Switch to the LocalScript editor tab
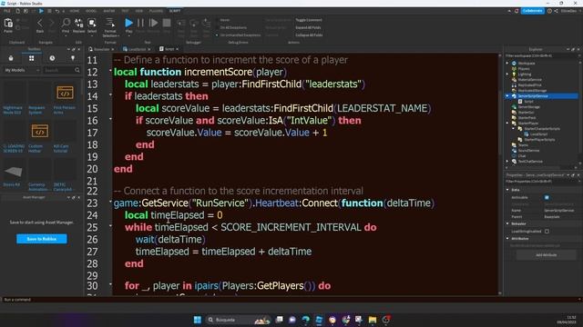The height and width of the screenshot is (327, 583). click(x=137, y=49)
